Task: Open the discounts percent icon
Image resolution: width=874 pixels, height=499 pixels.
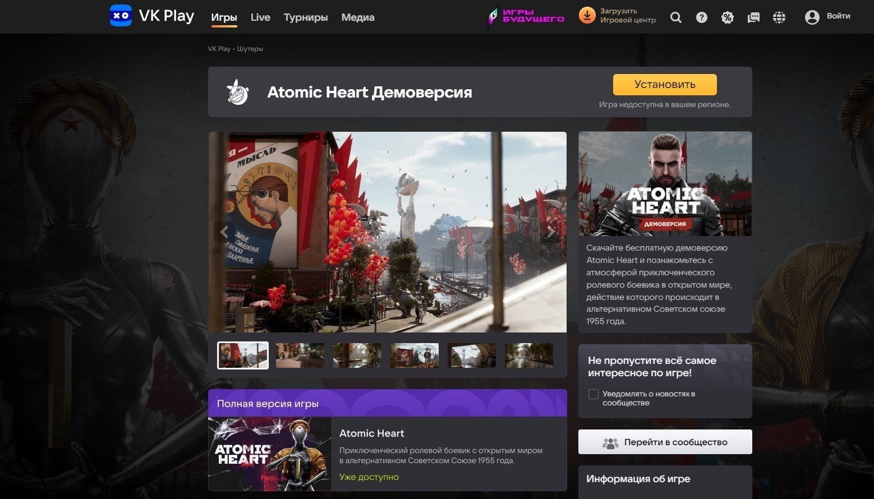Action: [x=727, y=17]
